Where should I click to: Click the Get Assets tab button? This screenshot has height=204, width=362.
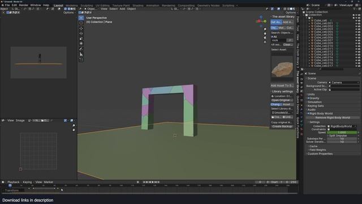point(276,22)
